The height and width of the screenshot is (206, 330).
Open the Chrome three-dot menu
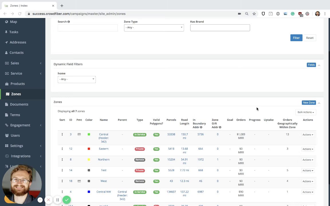click(x=325, y=14)
